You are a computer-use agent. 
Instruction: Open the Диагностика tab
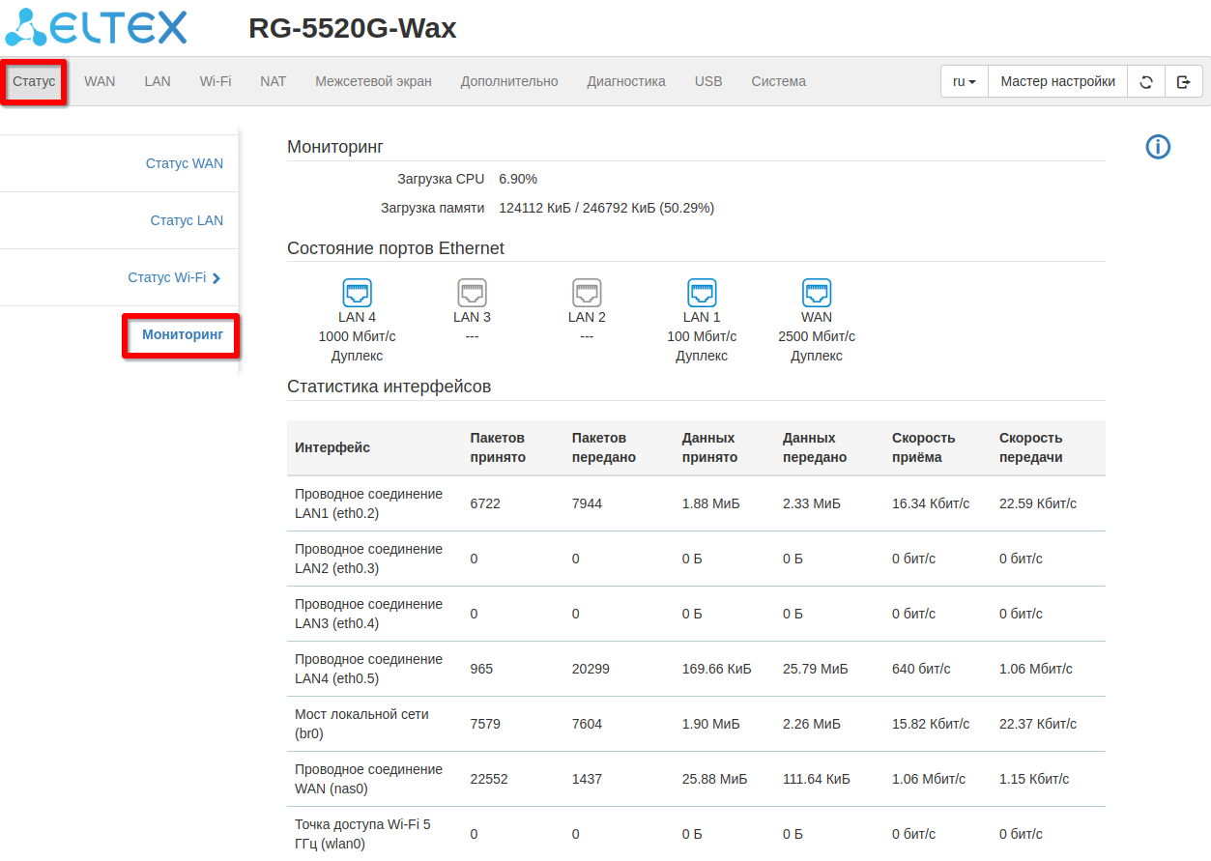coord(626,82)
